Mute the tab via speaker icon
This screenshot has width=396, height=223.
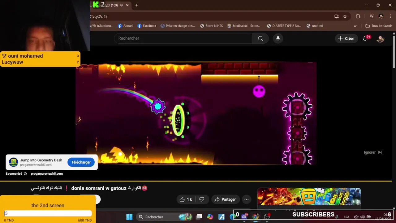click(121, 5)
